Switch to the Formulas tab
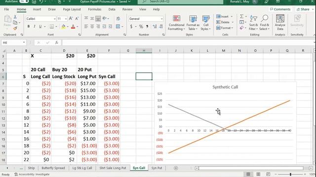316x177 pixels. [x=94, y=9]
